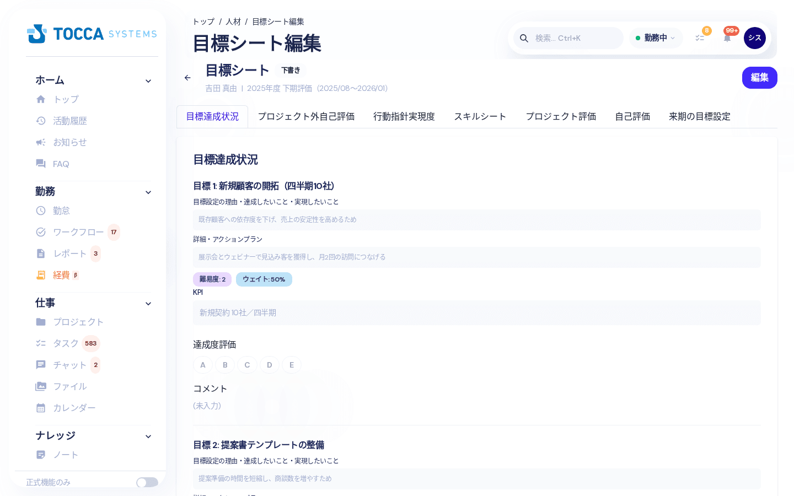
Task: Open the トップ home icon in sidebar
Action: (41, 99)
